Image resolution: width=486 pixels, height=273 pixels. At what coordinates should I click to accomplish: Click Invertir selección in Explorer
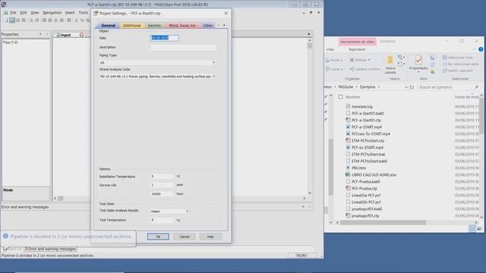point(457,71)
